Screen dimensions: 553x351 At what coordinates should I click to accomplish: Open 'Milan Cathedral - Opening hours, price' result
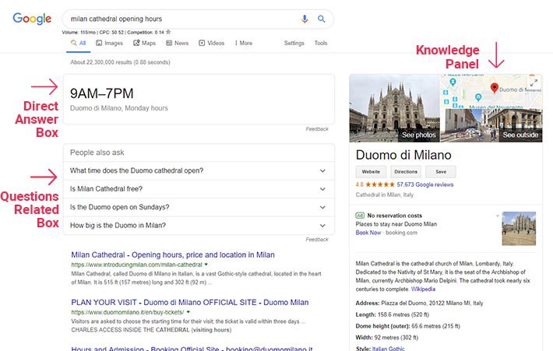(173, 254)
